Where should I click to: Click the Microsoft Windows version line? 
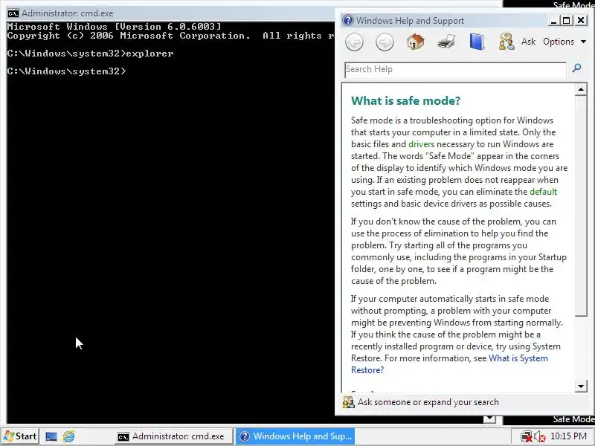point(114,27)
